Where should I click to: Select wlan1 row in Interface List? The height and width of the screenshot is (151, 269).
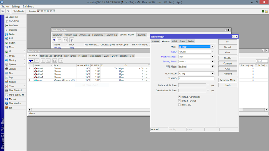click(x=89, y=80)
